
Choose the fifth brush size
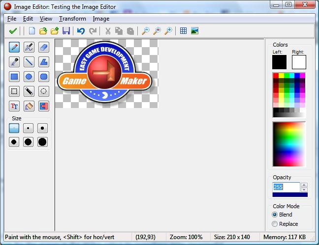pyautogui.click(x=28, y=142)
